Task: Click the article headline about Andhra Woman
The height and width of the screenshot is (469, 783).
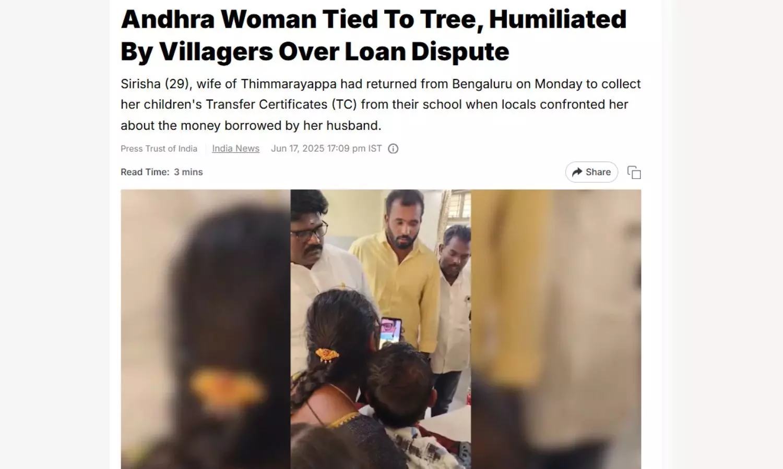Action: tap(373, 35)
